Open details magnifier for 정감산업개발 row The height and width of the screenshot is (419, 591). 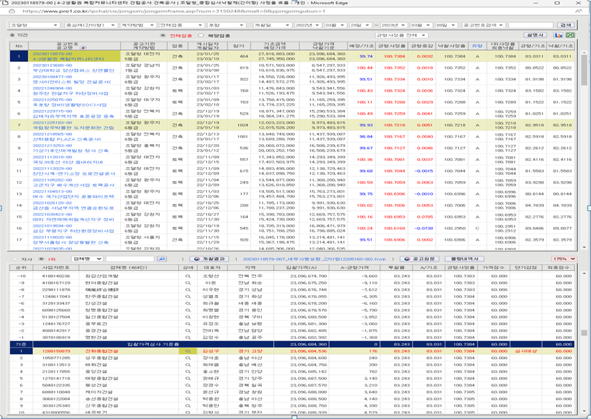[x=187, y=276]
